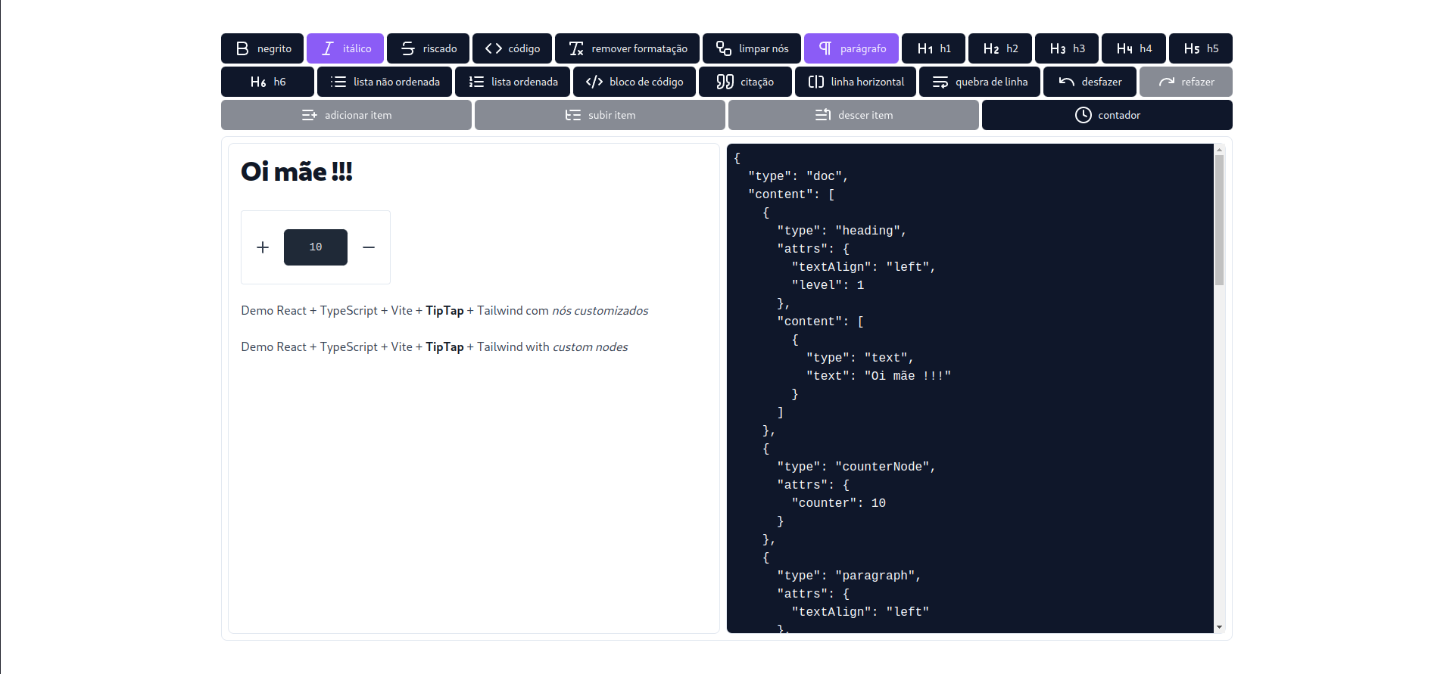This screenshot has height=674, width=1453.
Task: Click the H6 heading icon
Action: coord(258,82)
